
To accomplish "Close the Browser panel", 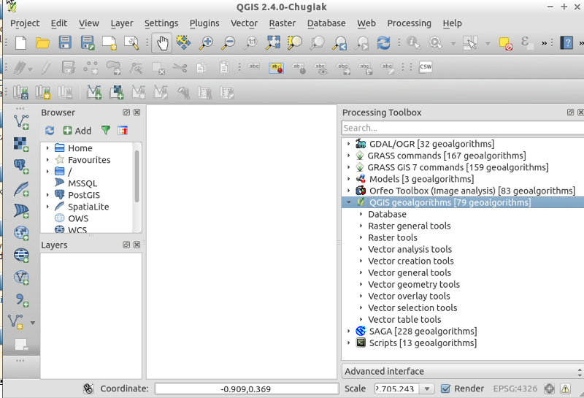I will pyautogui.click(x=137, y=112).
